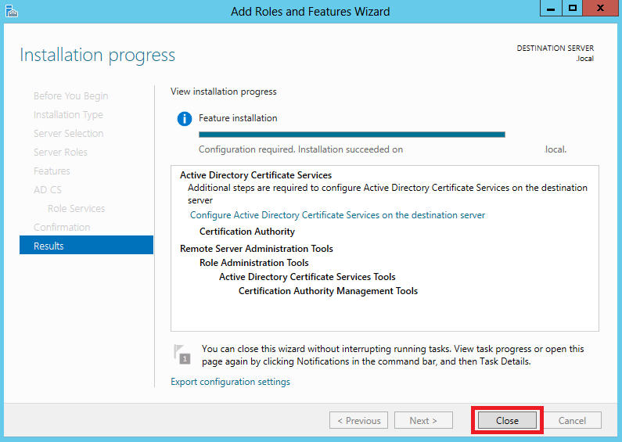Click the blue information icon beside Feature installation
Screen dimensions: 622x442
pos(185,119)
